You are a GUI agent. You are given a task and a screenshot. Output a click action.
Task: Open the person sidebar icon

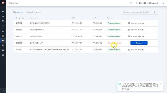(3, 31)
